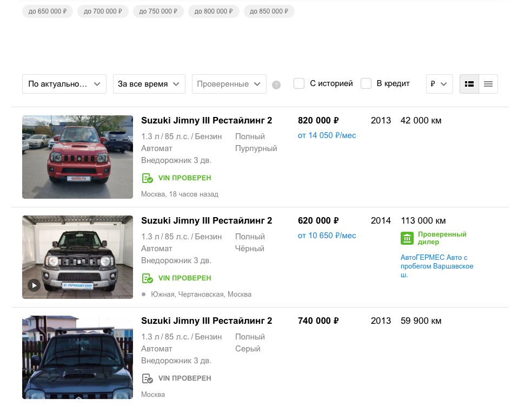Play video on black Jimny thumbnail
The image size is (518, 405).
coord(34,285)
